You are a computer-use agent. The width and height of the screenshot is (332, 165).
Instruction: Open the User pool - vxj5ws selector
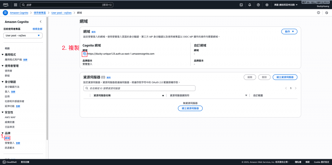(x=23, y=36)
